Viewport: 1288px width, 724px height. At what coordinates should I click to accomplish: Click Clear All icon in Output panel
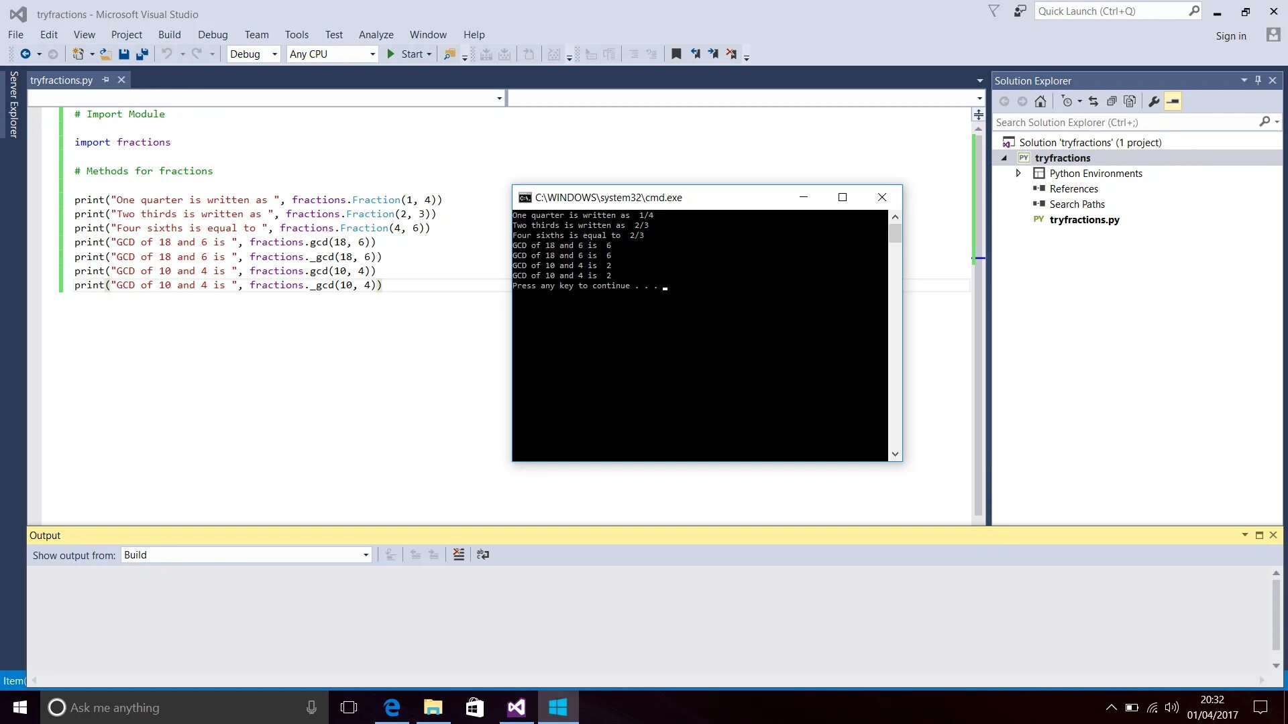click(459, 555)
